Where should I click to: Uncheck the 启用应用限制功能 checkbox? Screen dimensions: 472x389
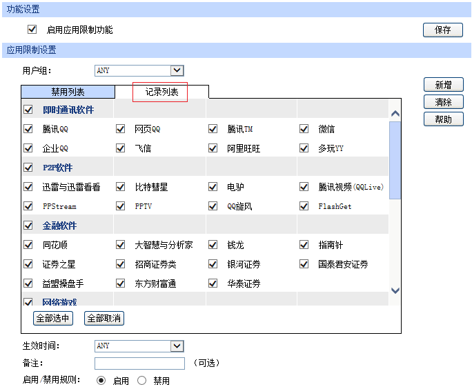pos(32,30)
